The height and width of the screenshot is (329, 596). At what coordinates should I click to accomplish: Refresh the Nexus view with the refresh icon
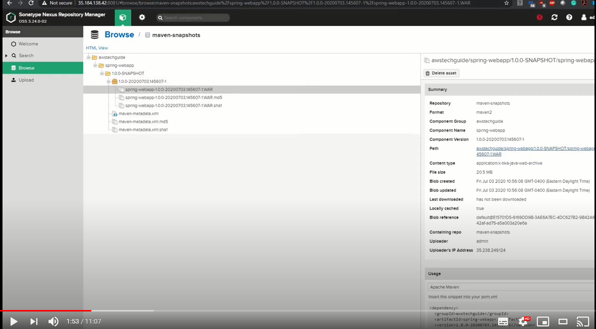click(554, 17)
